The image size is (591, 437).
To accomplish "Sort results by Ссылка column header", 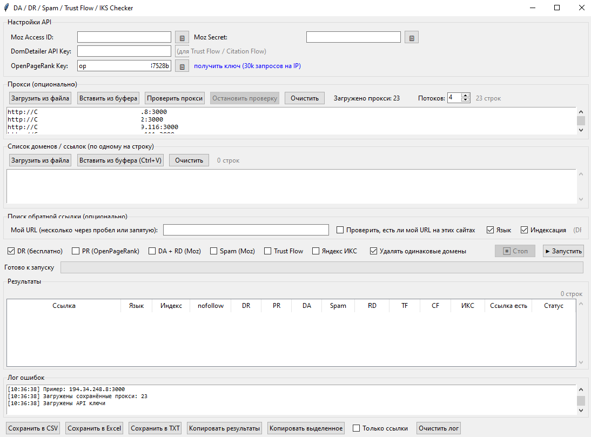I will tap(64, 306).
